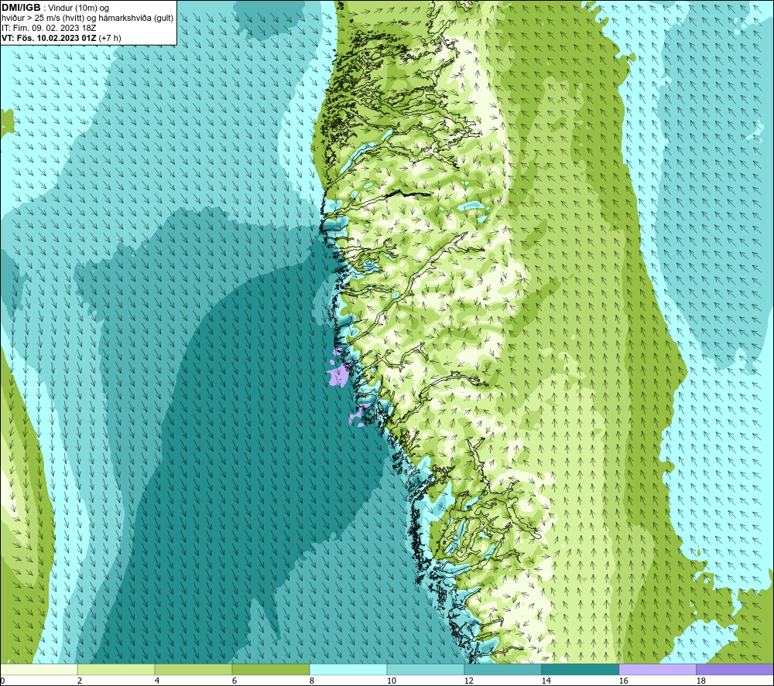Viewport: 774px width, 686px height.
Task: Click the light purple 16–18 m/s legend swatch
Action: point(657,670)
